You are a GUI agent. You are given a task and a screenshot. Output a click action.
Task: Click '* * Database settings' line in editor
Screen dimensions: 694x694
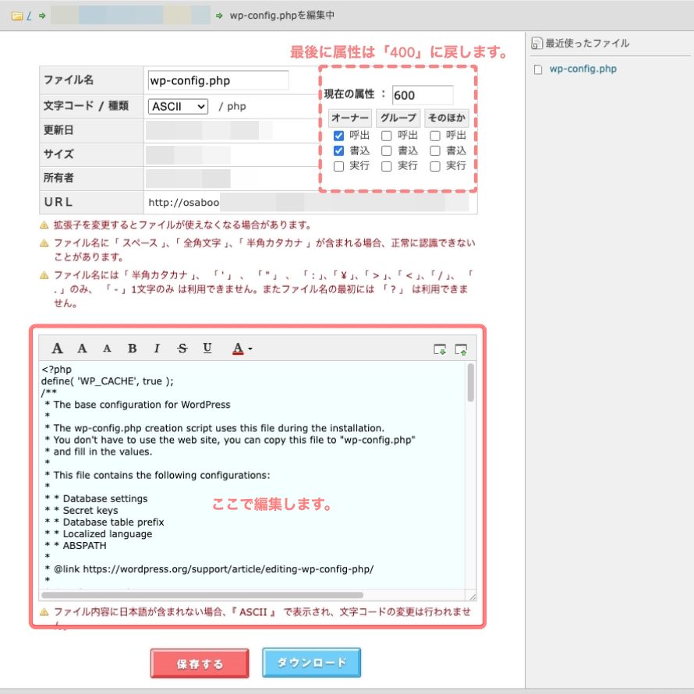click(x=96, y=498)
